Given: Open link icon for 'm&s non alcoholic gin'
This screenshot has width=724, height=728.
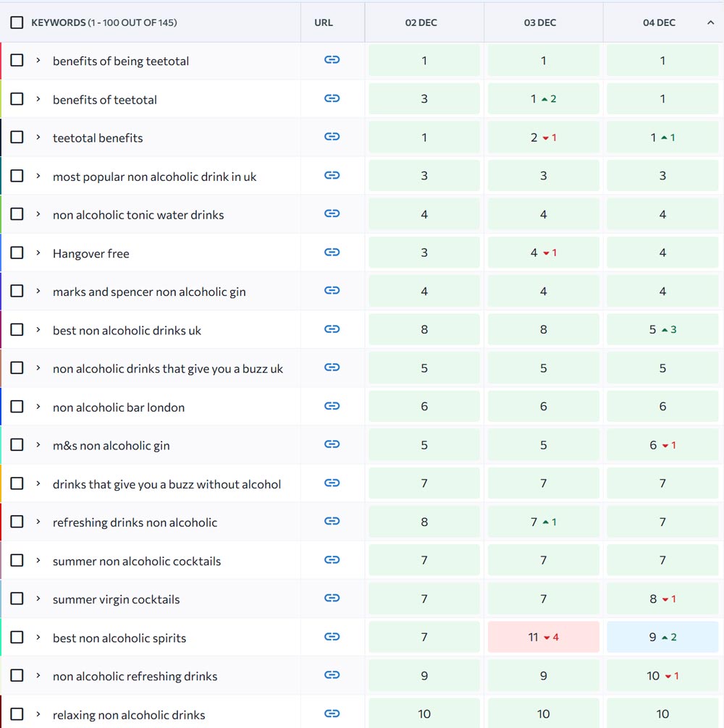Looking at the screenshot, I should pos(332,444).
